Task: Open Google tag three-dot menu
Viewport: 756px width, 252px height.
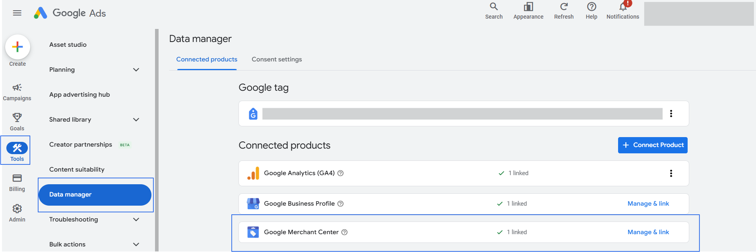Action: click(671, 114)
